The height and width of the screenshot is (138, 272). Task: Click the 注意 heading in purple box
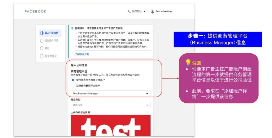click(197, 63)
